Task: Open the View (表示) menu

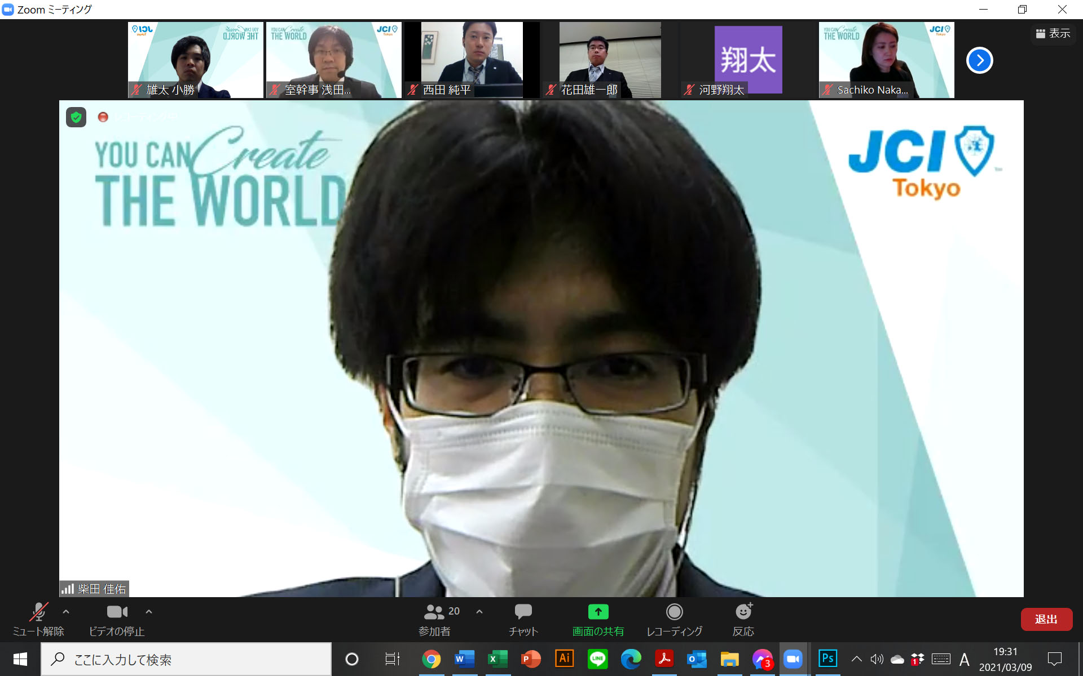Action: 1053,34
